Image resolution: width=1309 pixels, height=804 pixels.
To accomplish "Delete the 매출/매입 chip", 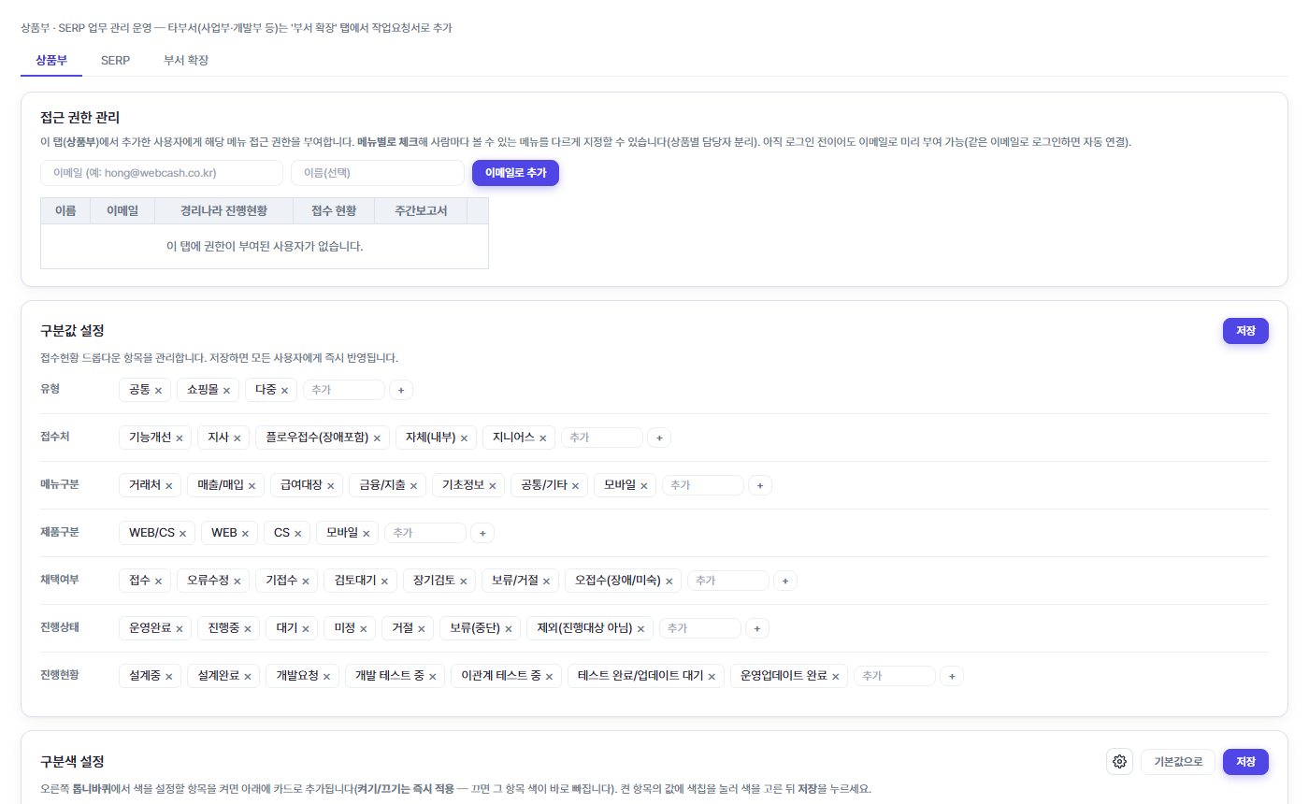I will [x=252, y=485].
